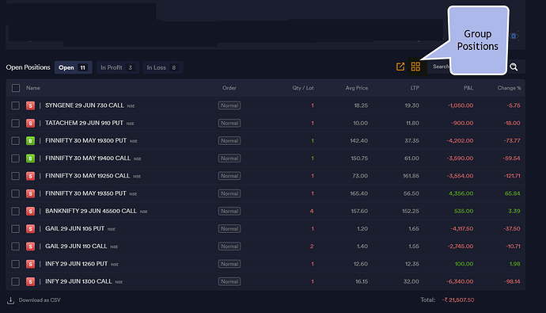Switch to the In Loss tab
The height and width of the screenshot is (313, 546).
tap(163, 67)
